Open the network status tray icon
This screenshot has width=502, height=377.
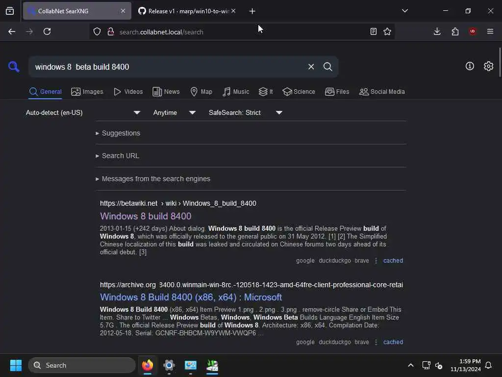click(426, 365)
